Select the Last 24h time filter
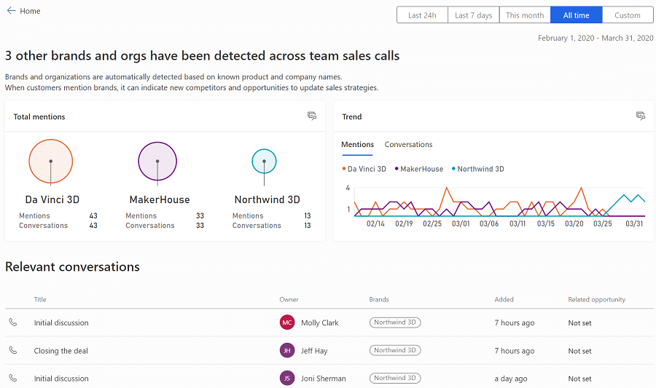656x388 pixels. (422, 15)
